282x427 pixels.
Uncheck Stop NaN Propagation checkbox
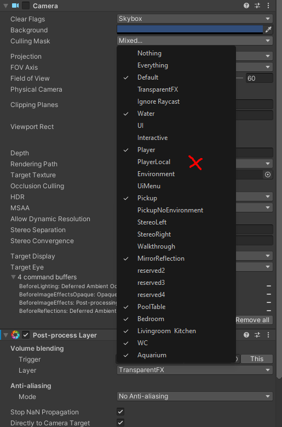click(120, 412)
